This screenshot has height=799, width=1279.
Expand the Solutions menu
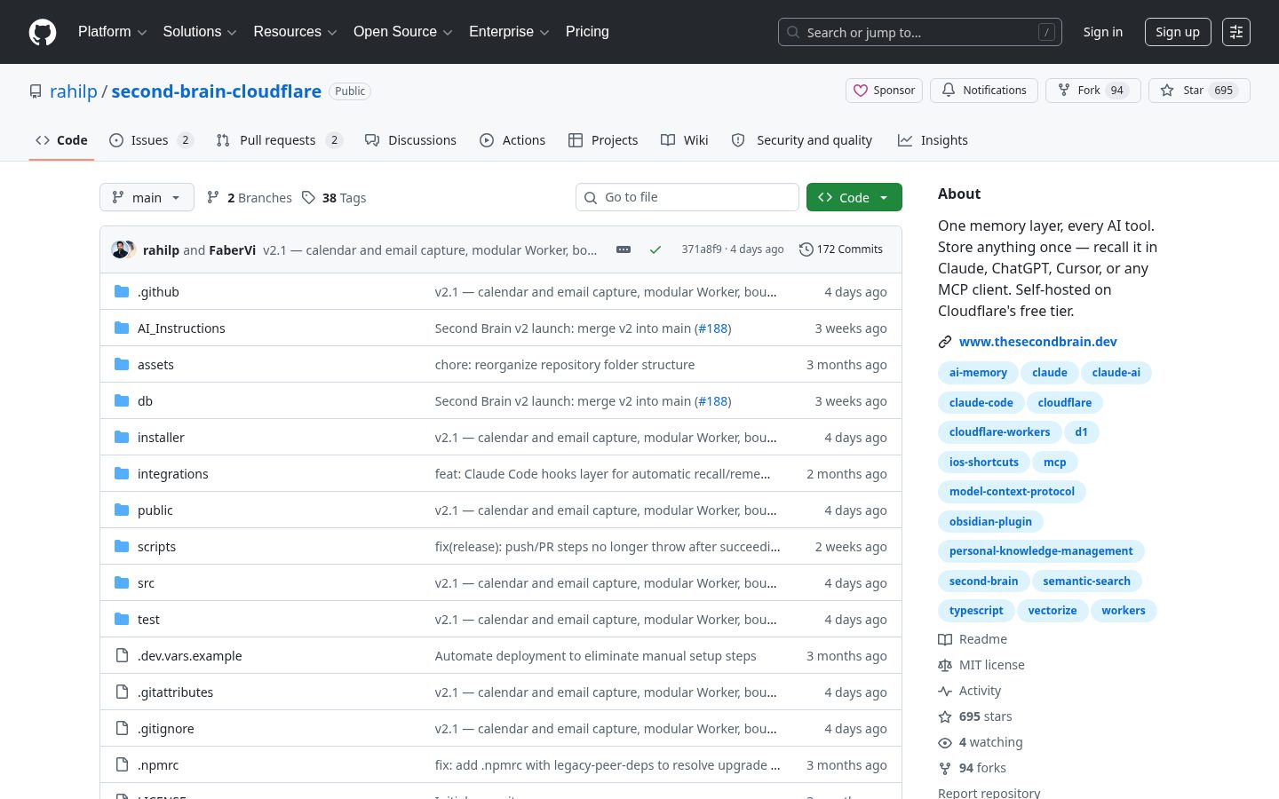(200, 32)
